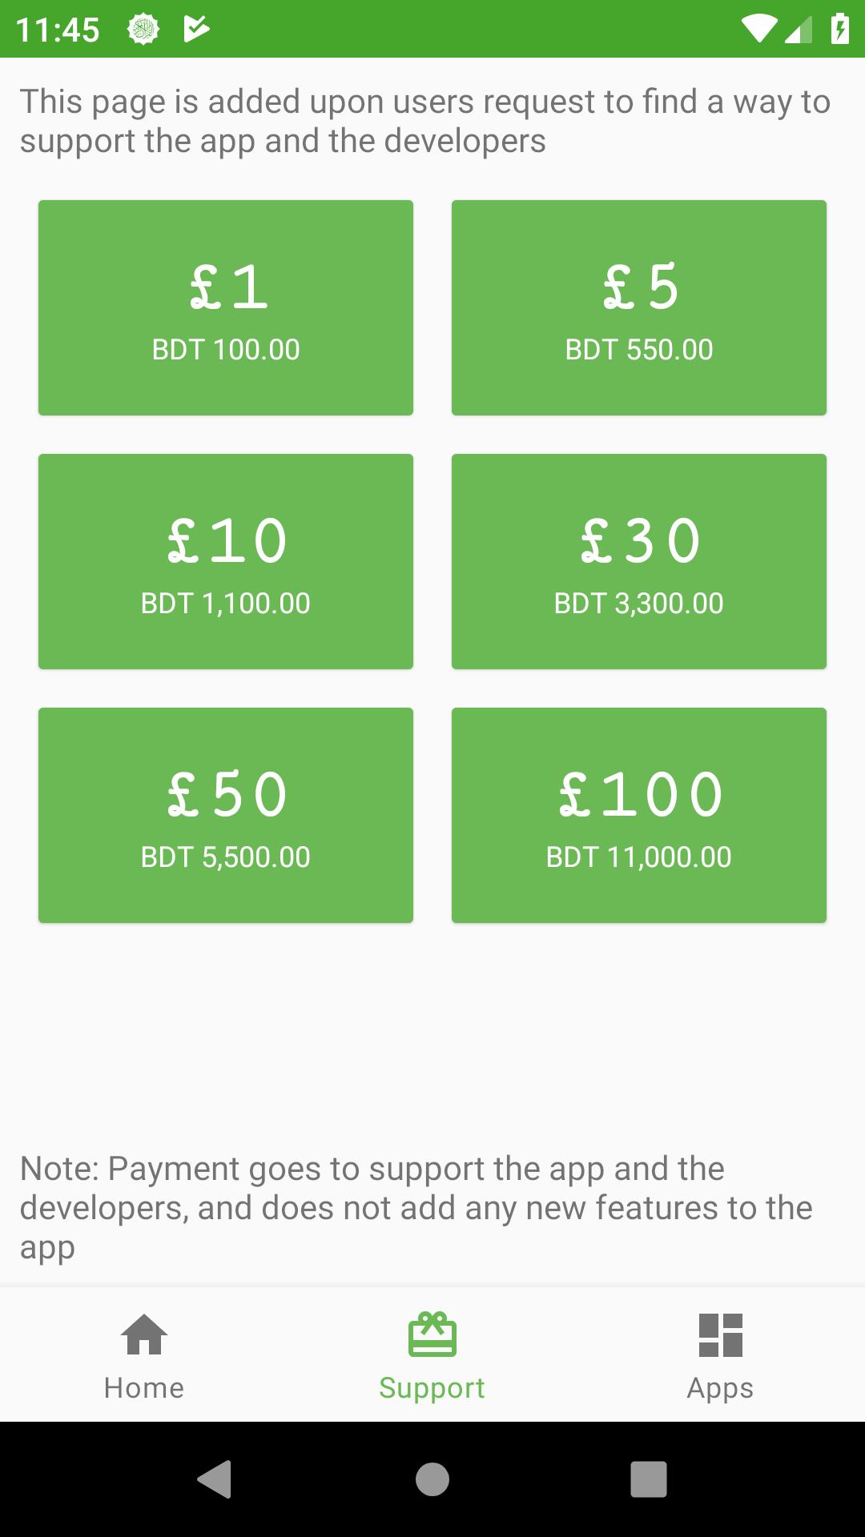Tap the Home icon in bottom navigation
The width and height of the screenshot is (865, 1537).
click(x=144, y=1334)
